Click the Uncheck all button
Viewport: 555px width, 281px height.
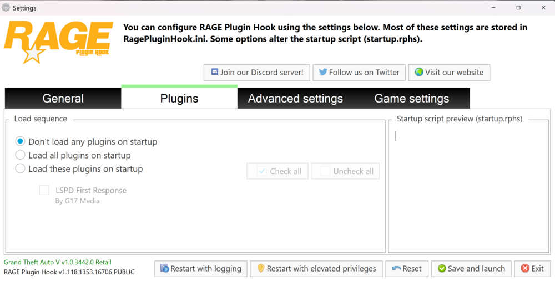(345, 171)
